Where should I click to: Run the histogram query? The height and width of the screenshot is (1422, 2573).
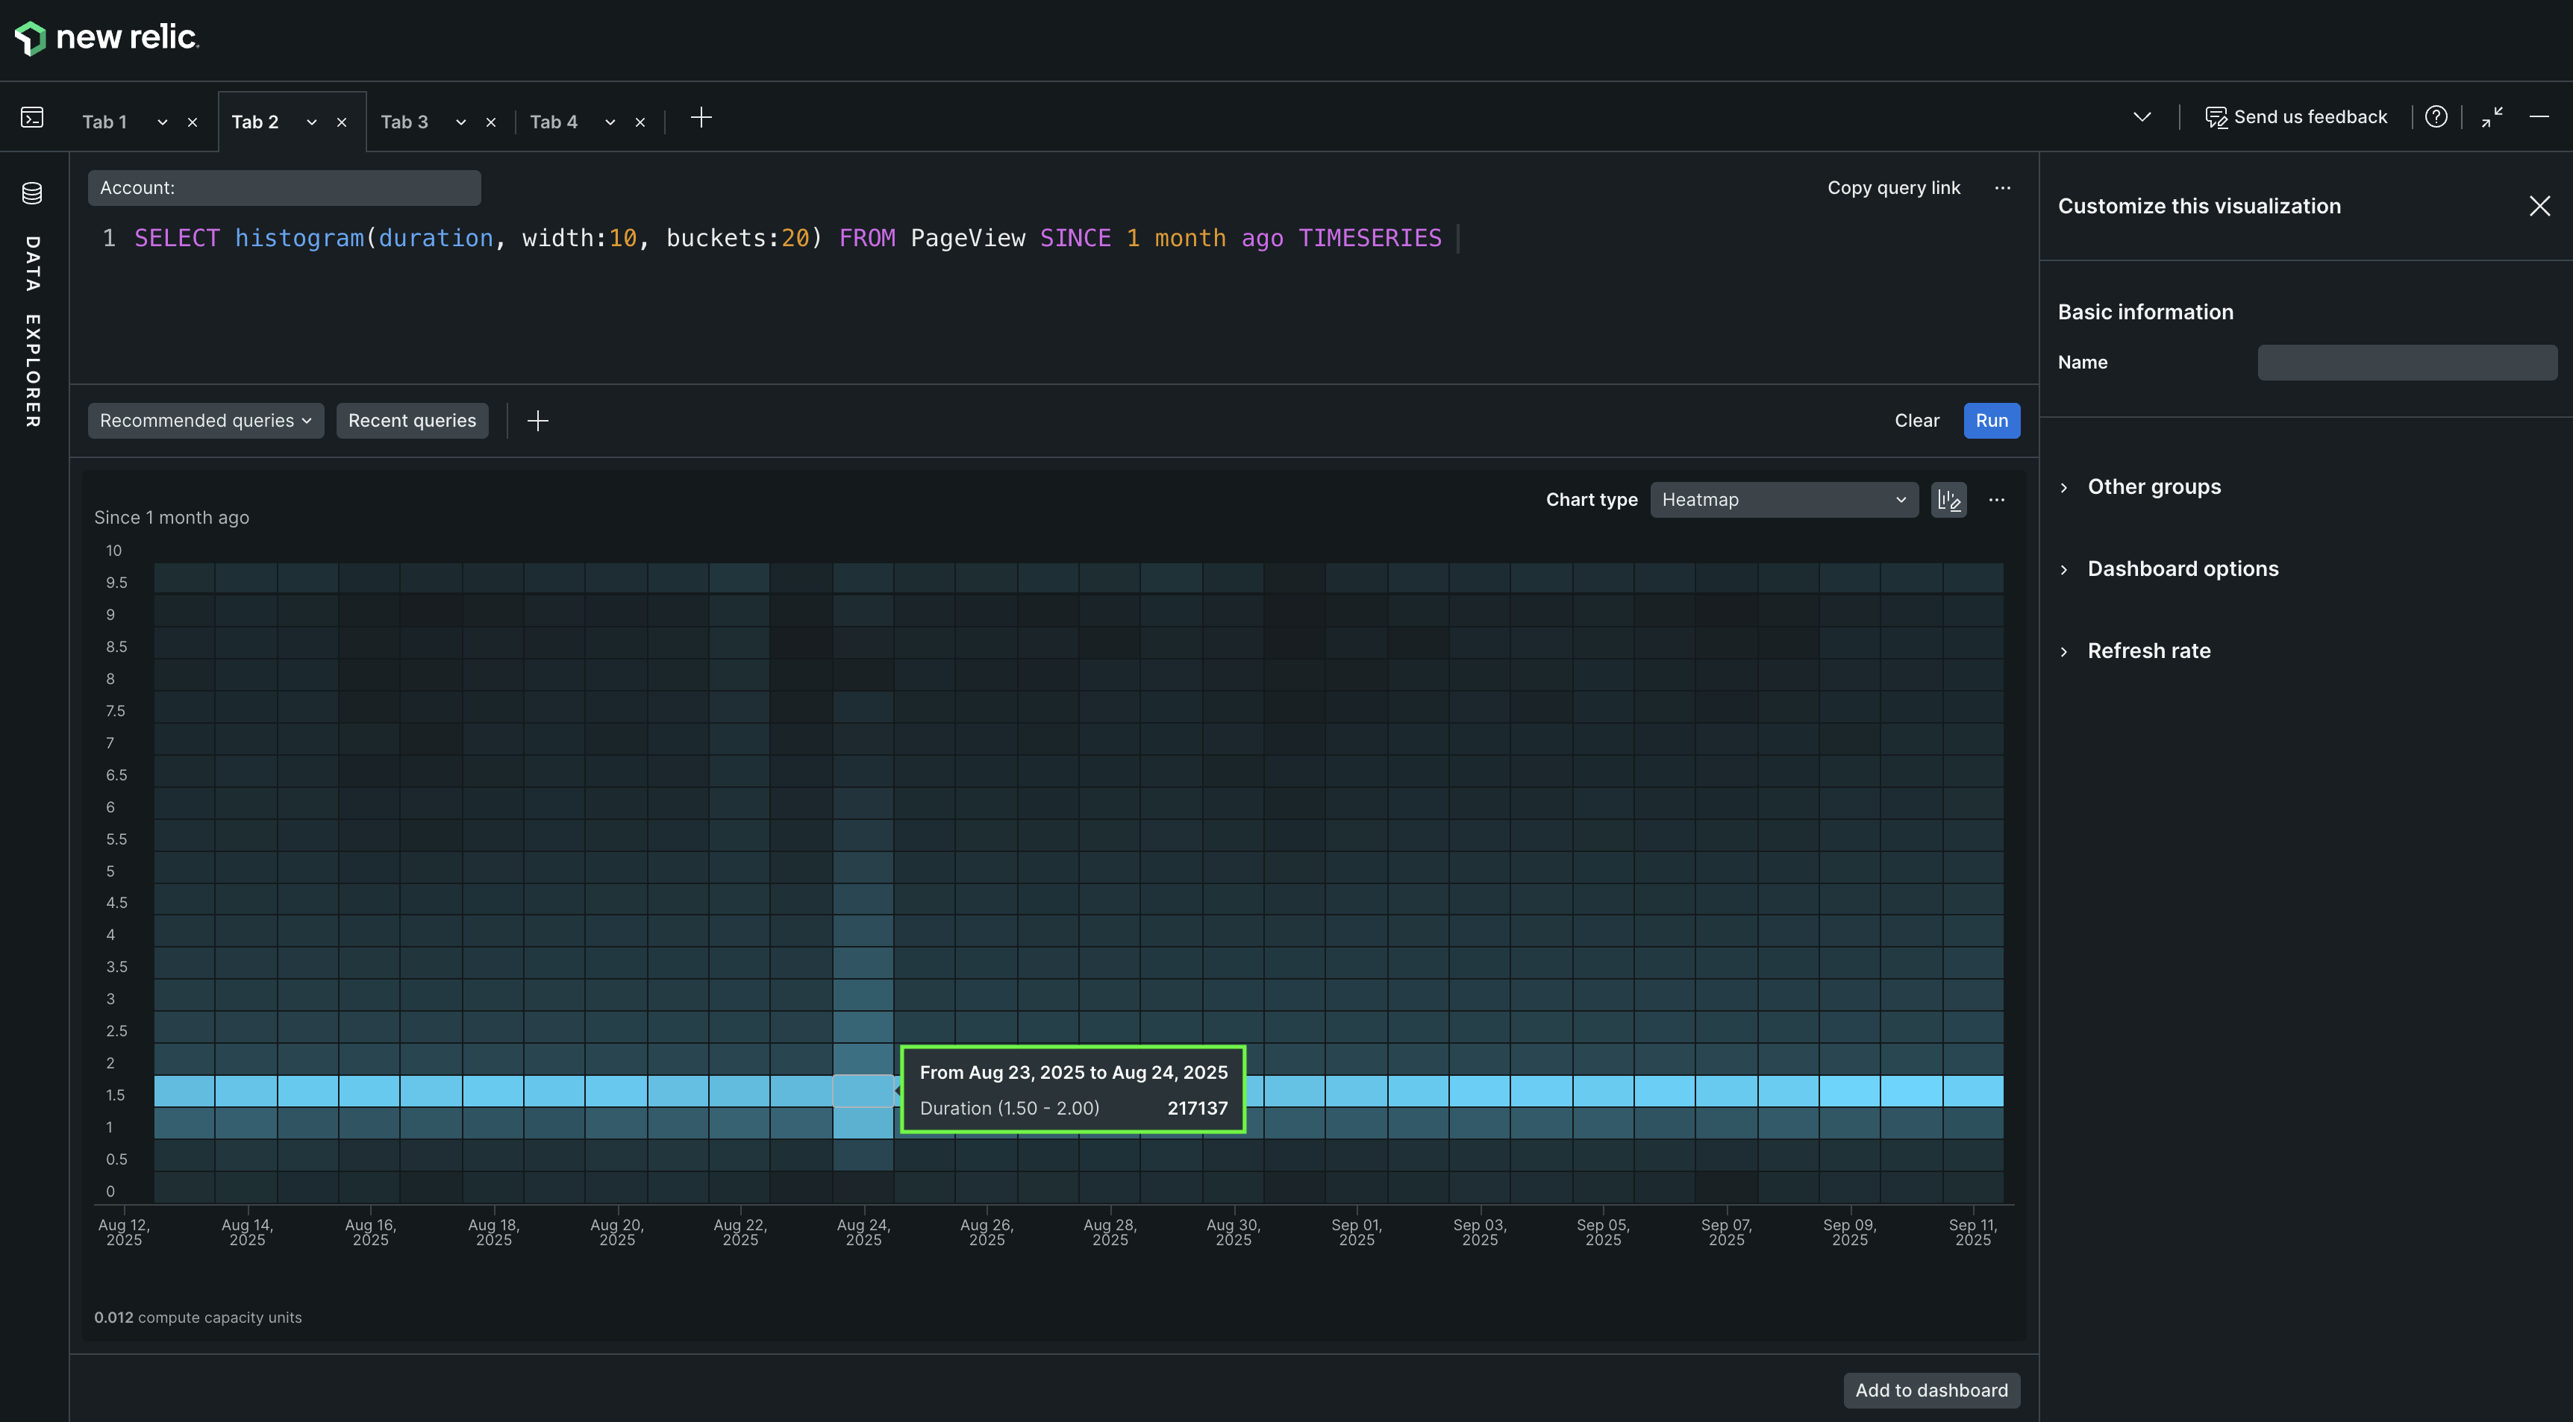(1991, 419)
